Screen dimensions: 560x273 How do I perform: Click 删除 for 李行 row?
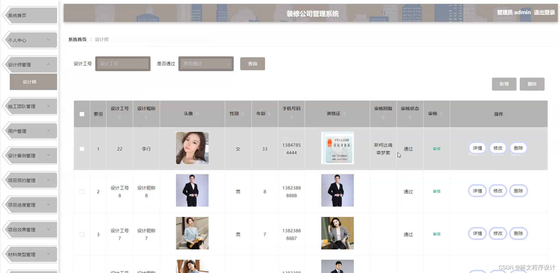click(x=518, y=148)
